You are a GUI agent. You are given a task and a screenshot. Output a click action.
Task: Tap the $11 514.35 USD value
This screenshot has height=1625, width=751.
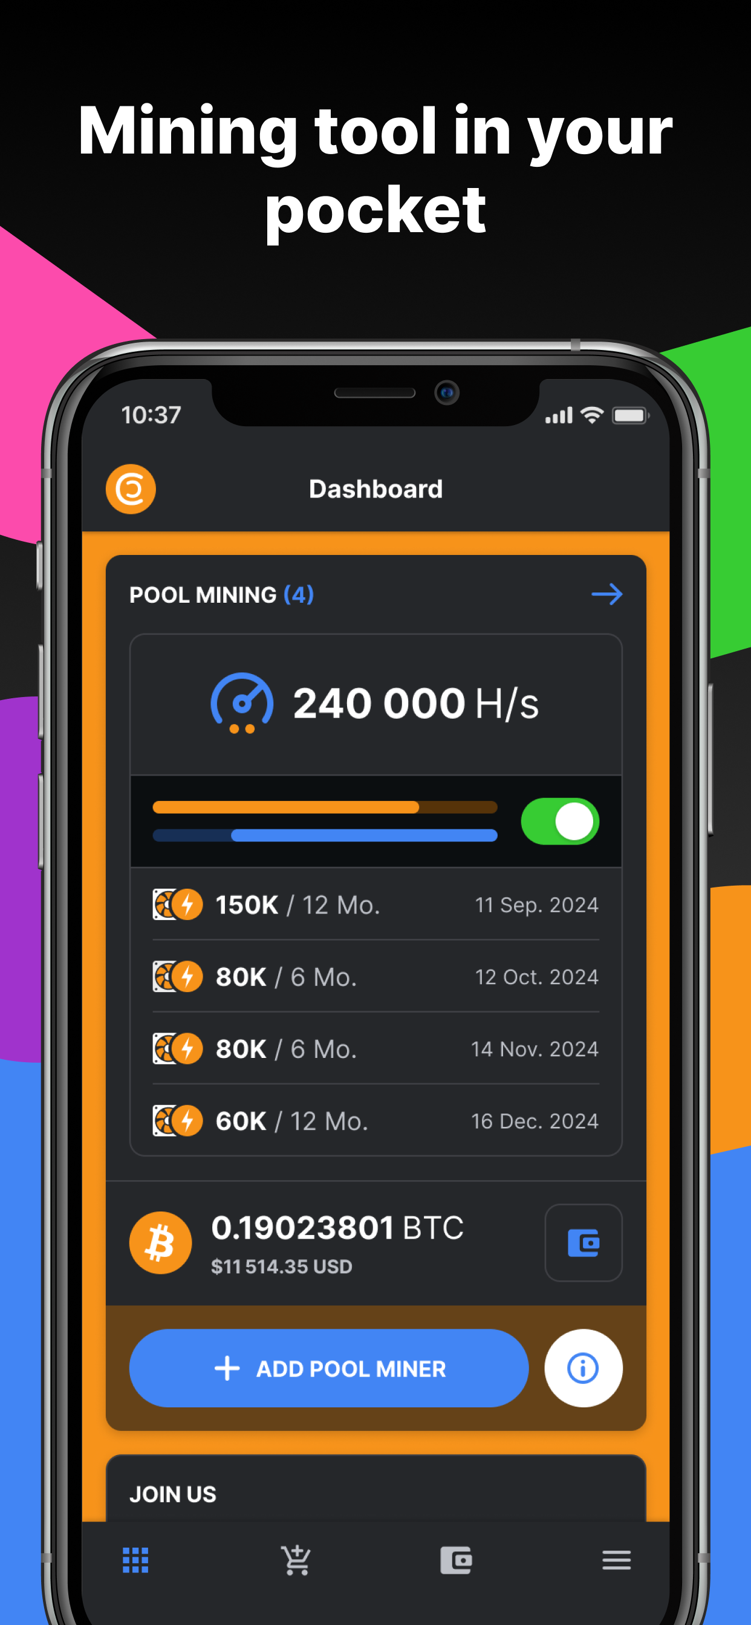pyautogui.click(x=281, y=1266)
